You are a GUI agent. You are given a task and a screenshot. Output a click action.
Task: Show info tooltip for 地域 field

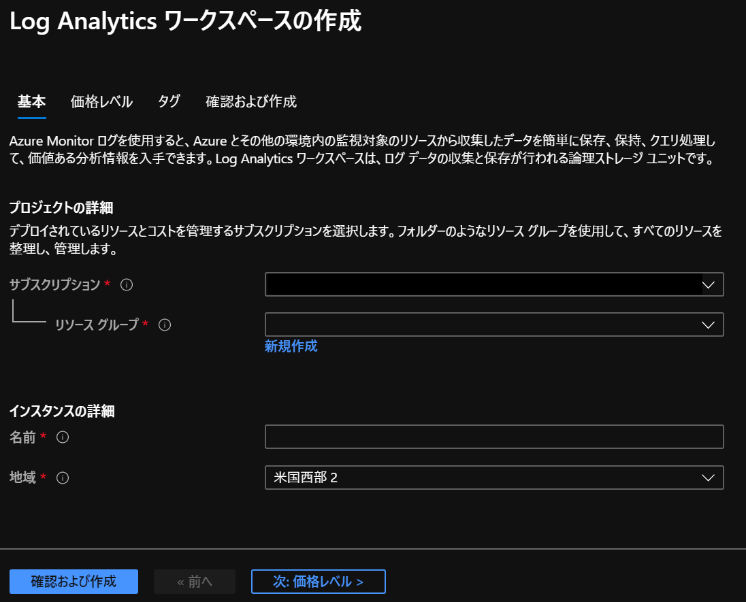63,478
